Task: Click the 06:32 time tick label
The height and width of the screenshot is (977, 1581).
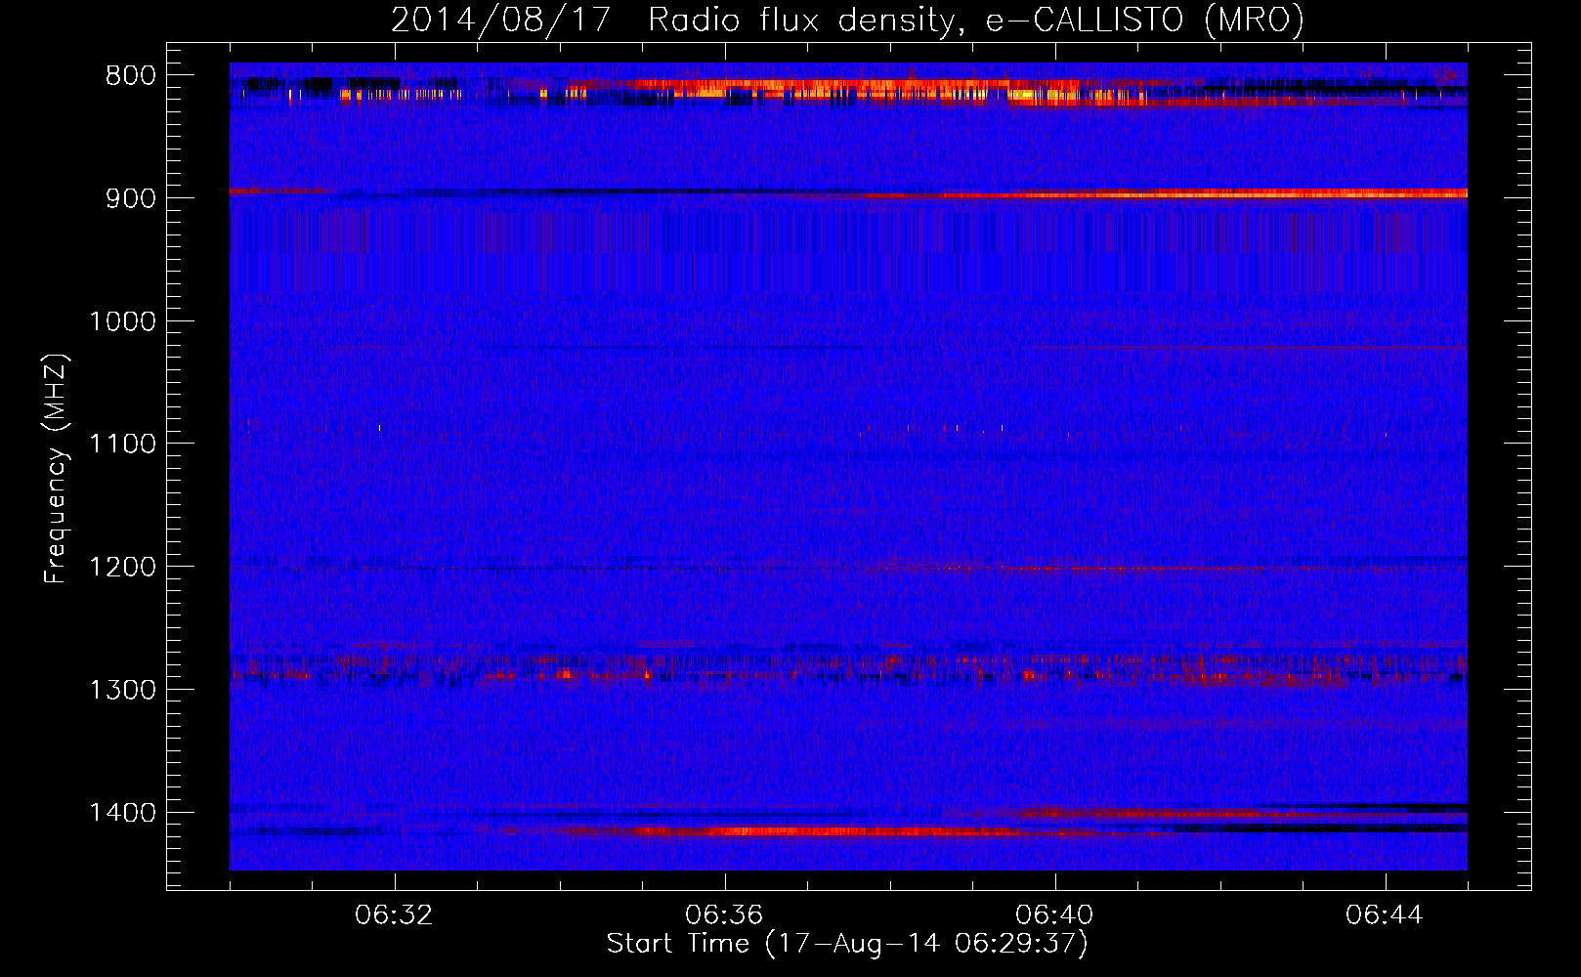Action: pyautogui.click(x=395, y=915)
